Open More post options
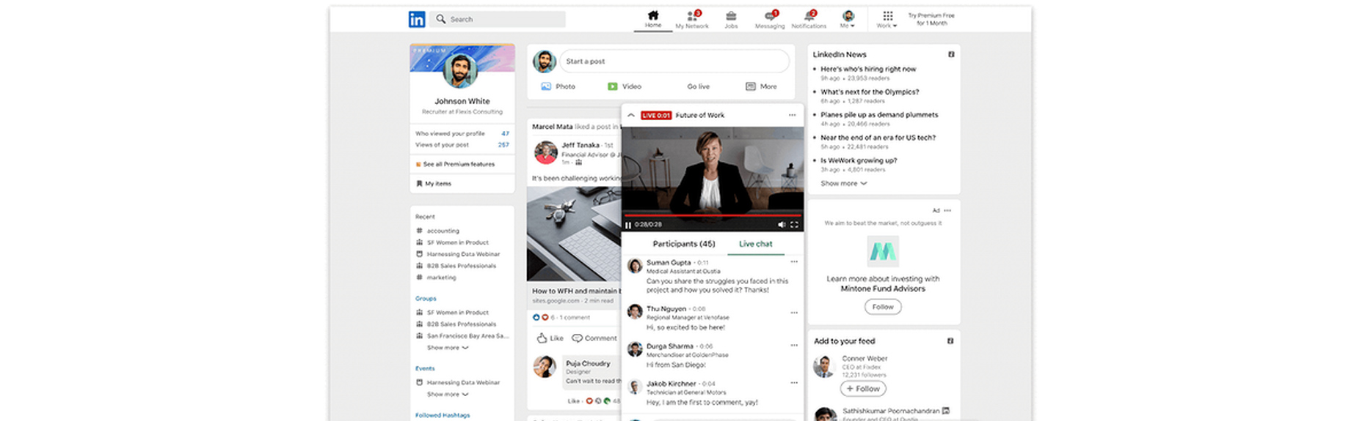This screenshot has height=421, width=1365. click(761, 86)
